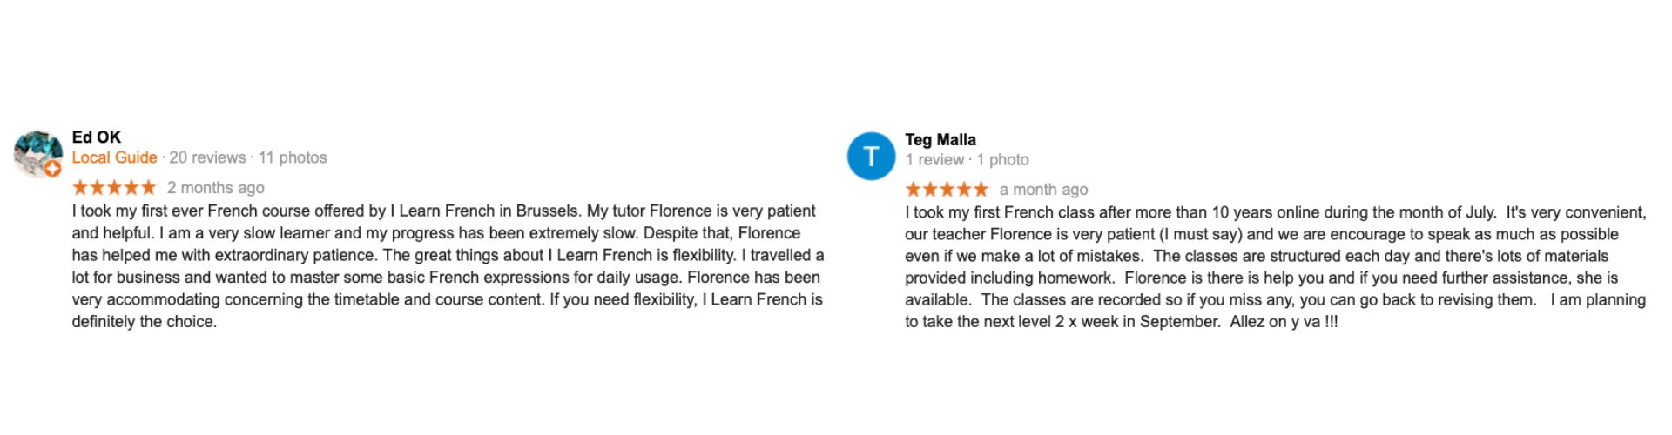The image size is (1672, 435).
Task: Click the middle star of Ed OK's rating
Action: [114, 187]
